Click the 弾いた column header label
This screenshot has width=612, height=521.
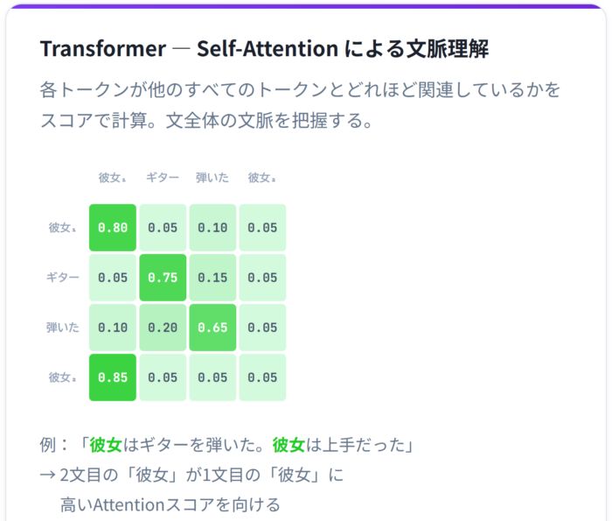coord(212,178)
